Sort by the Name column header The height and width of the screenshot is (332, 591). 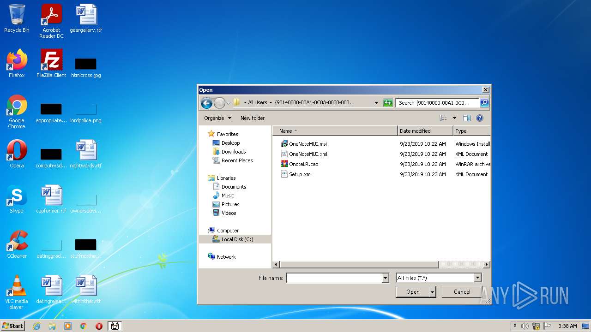(335, 131)
